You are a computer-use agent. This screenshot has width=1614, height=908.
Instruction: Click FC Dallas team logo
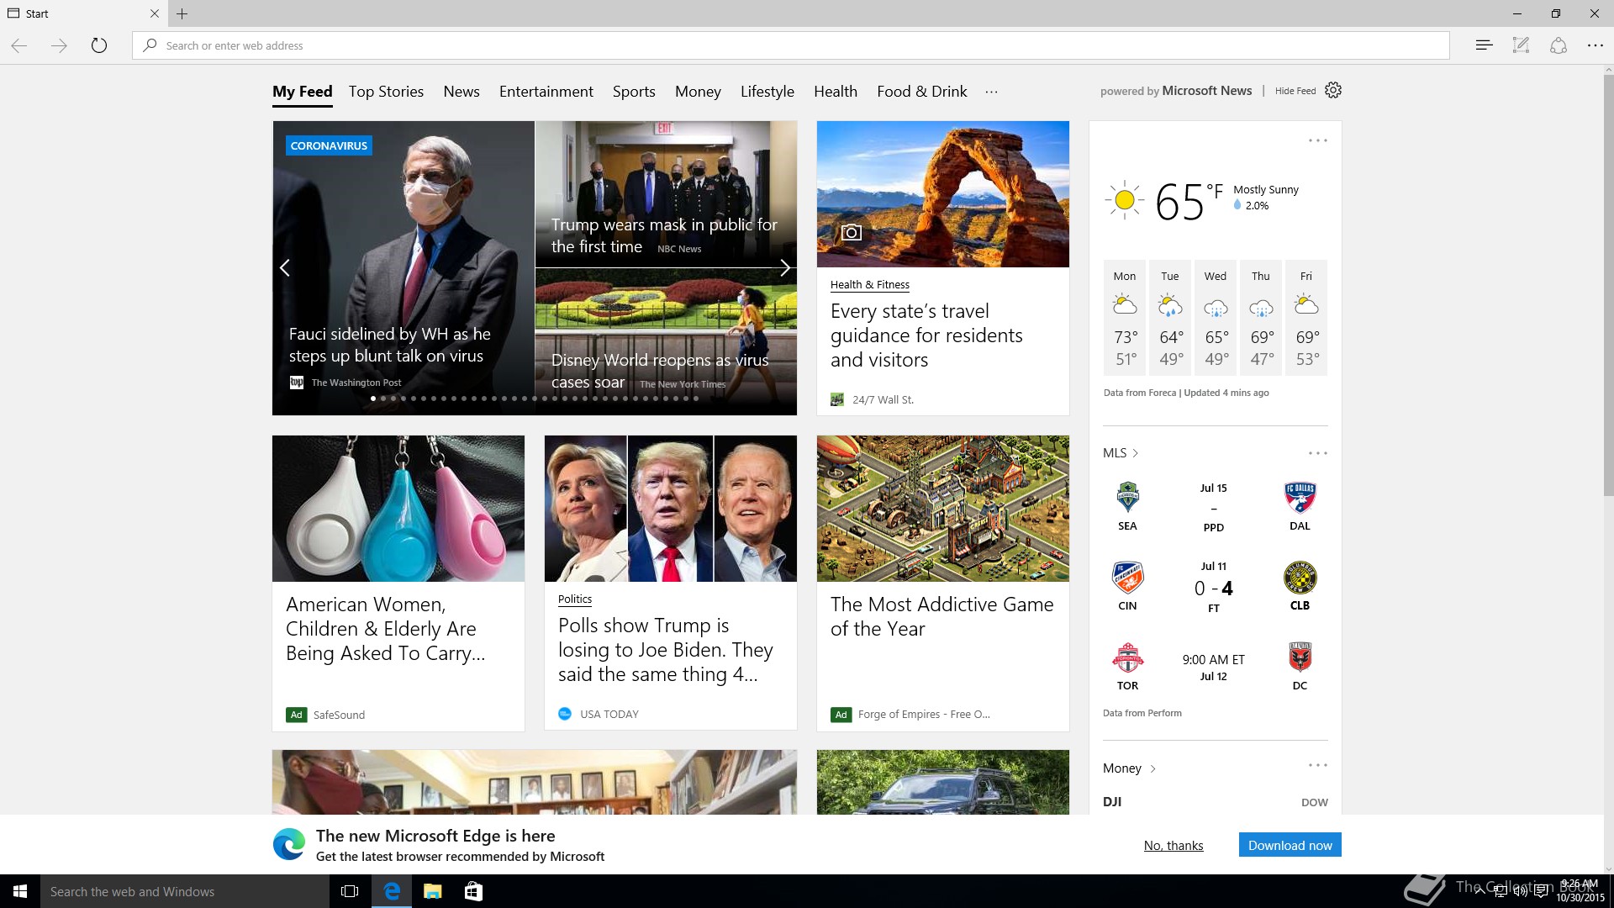pos(1300,497)
